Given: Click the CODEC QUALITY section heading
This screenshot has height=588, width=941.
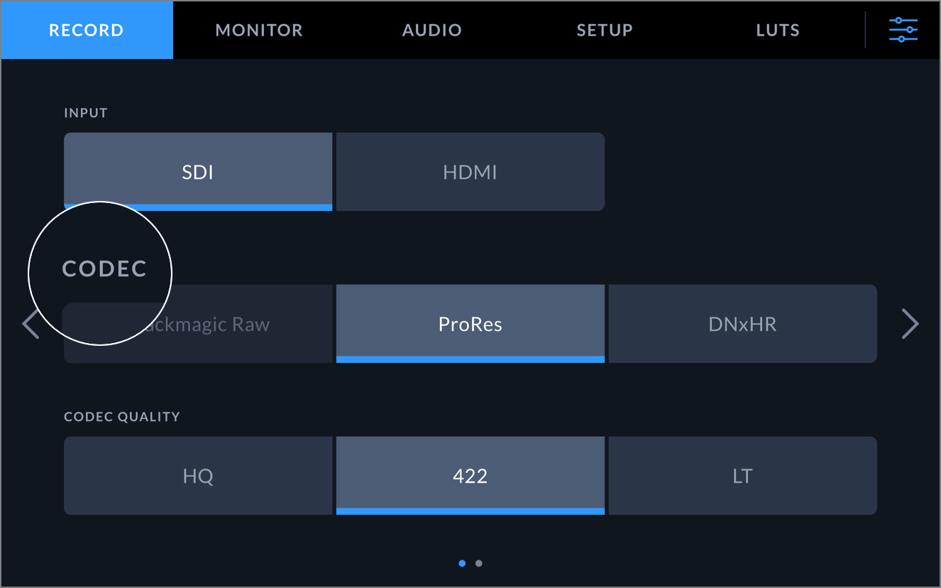Looking at the screenshot, I should tap(121, 417).
